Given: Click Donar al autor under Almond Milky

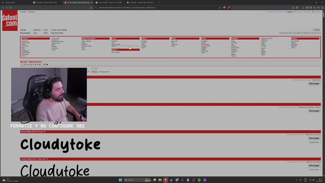Looking at the screenshot, I should pos(314,142).
